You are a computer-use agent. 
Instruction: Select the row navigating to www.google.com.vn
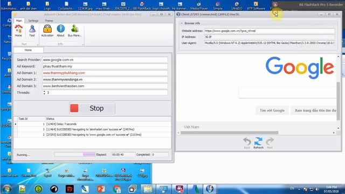[x=92, y=135]
